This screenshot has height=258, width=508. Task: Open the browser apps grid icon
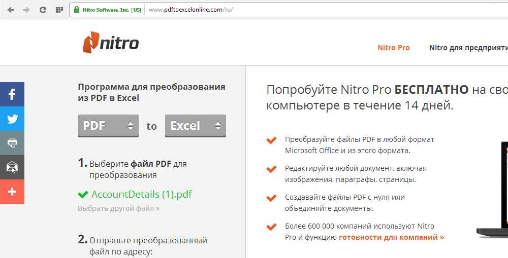click(59, 10)
